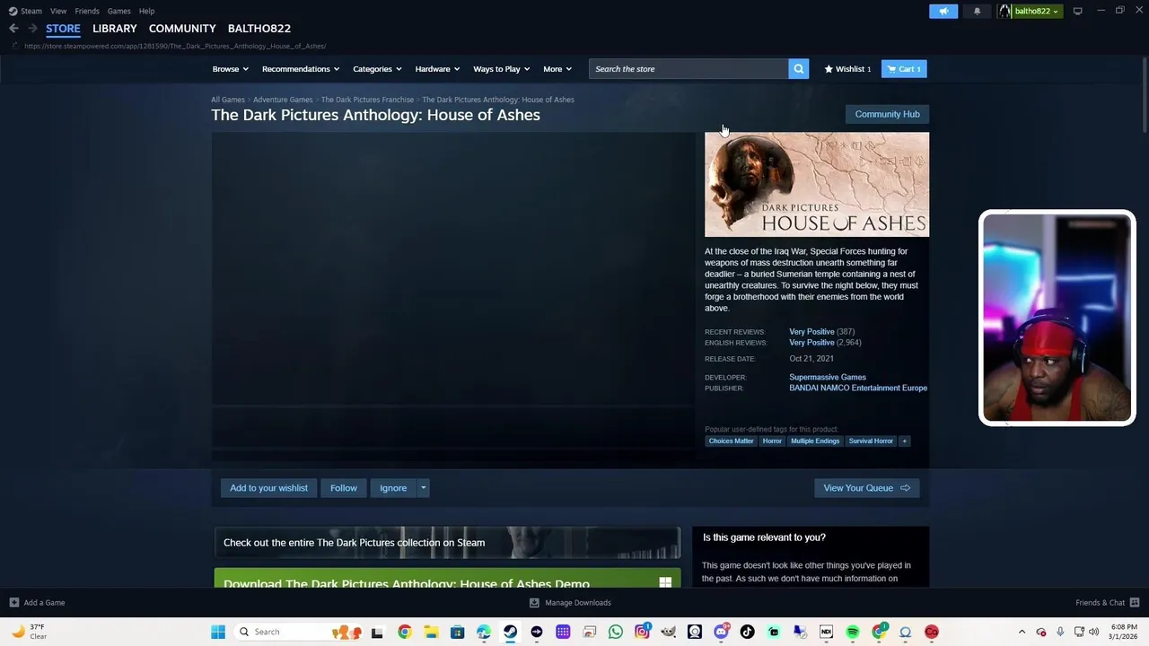The width and height of the screenshot is (1149, 646).
Task: Expand the Ways to Play dropdown
Action: pos(502,69)
